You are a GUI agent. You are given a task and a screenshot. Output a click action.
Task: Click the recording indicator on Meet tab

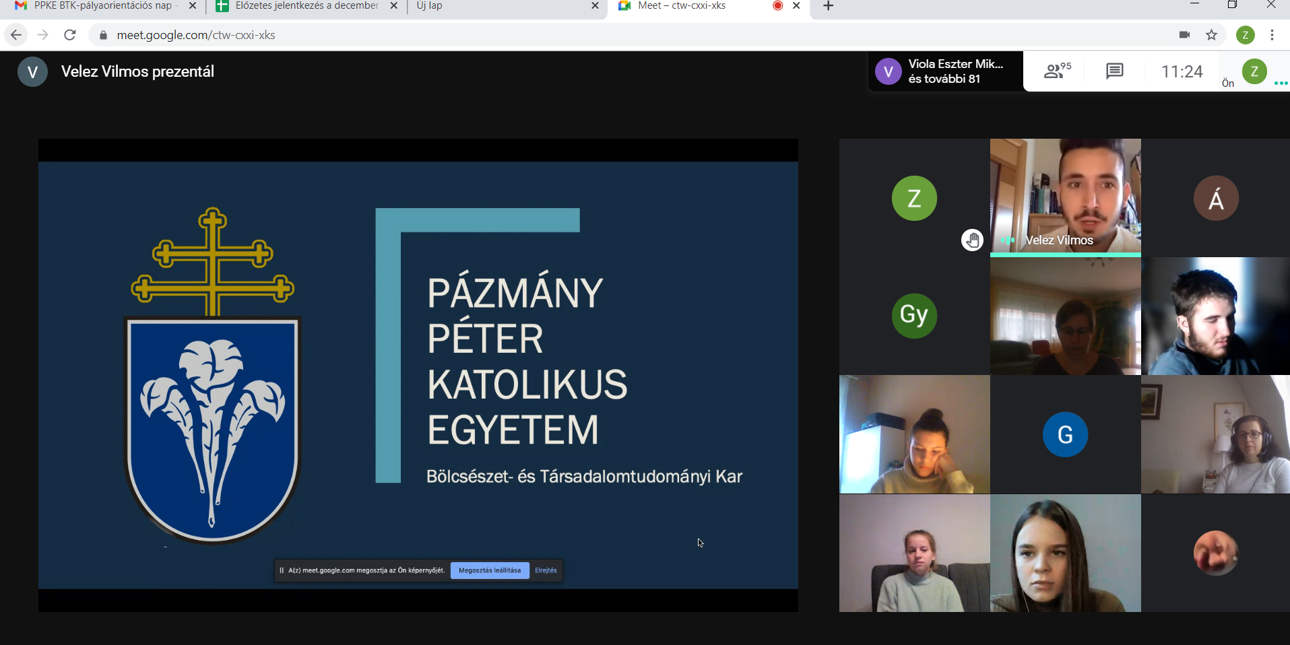click(777, 6)
